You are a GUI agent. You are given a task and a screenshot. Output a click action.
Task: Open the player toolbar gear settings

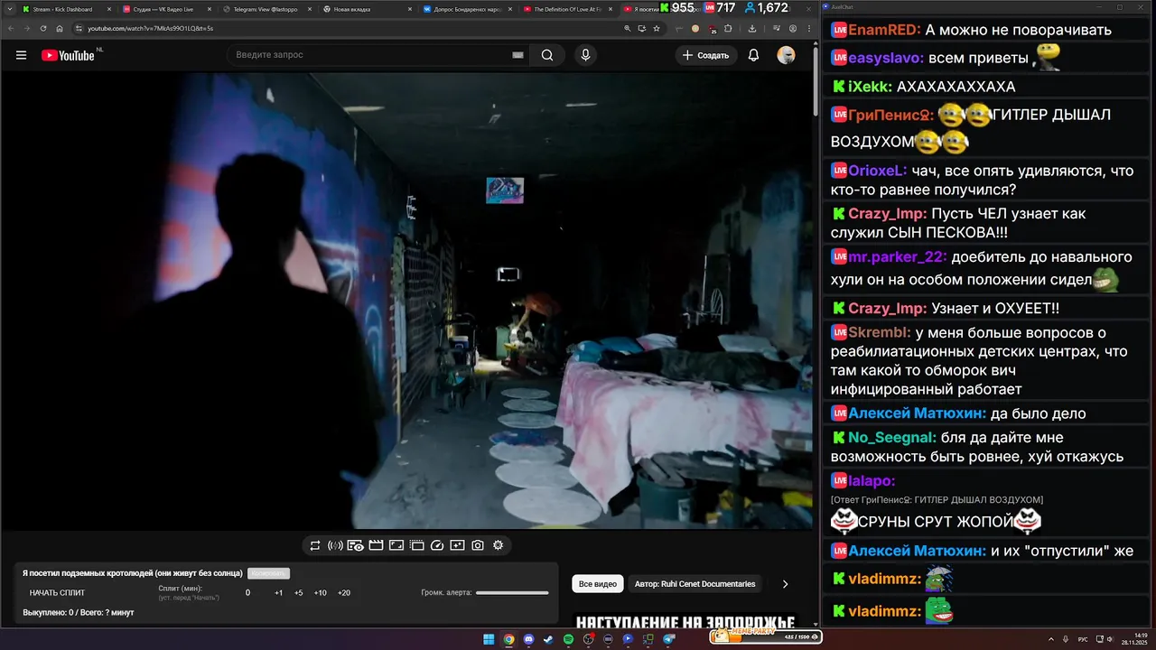coord(498,545)
